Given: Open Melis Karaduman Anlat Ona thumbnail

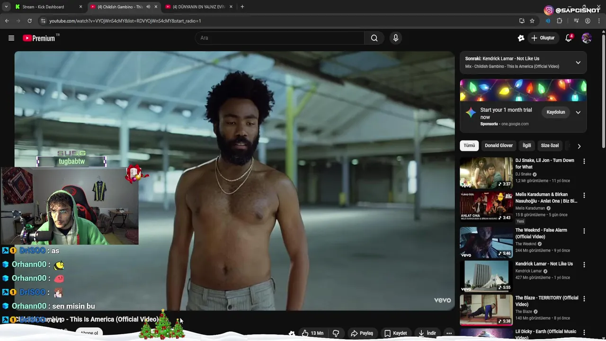Looking at the screenshot, I should click(x=486, y=207).
